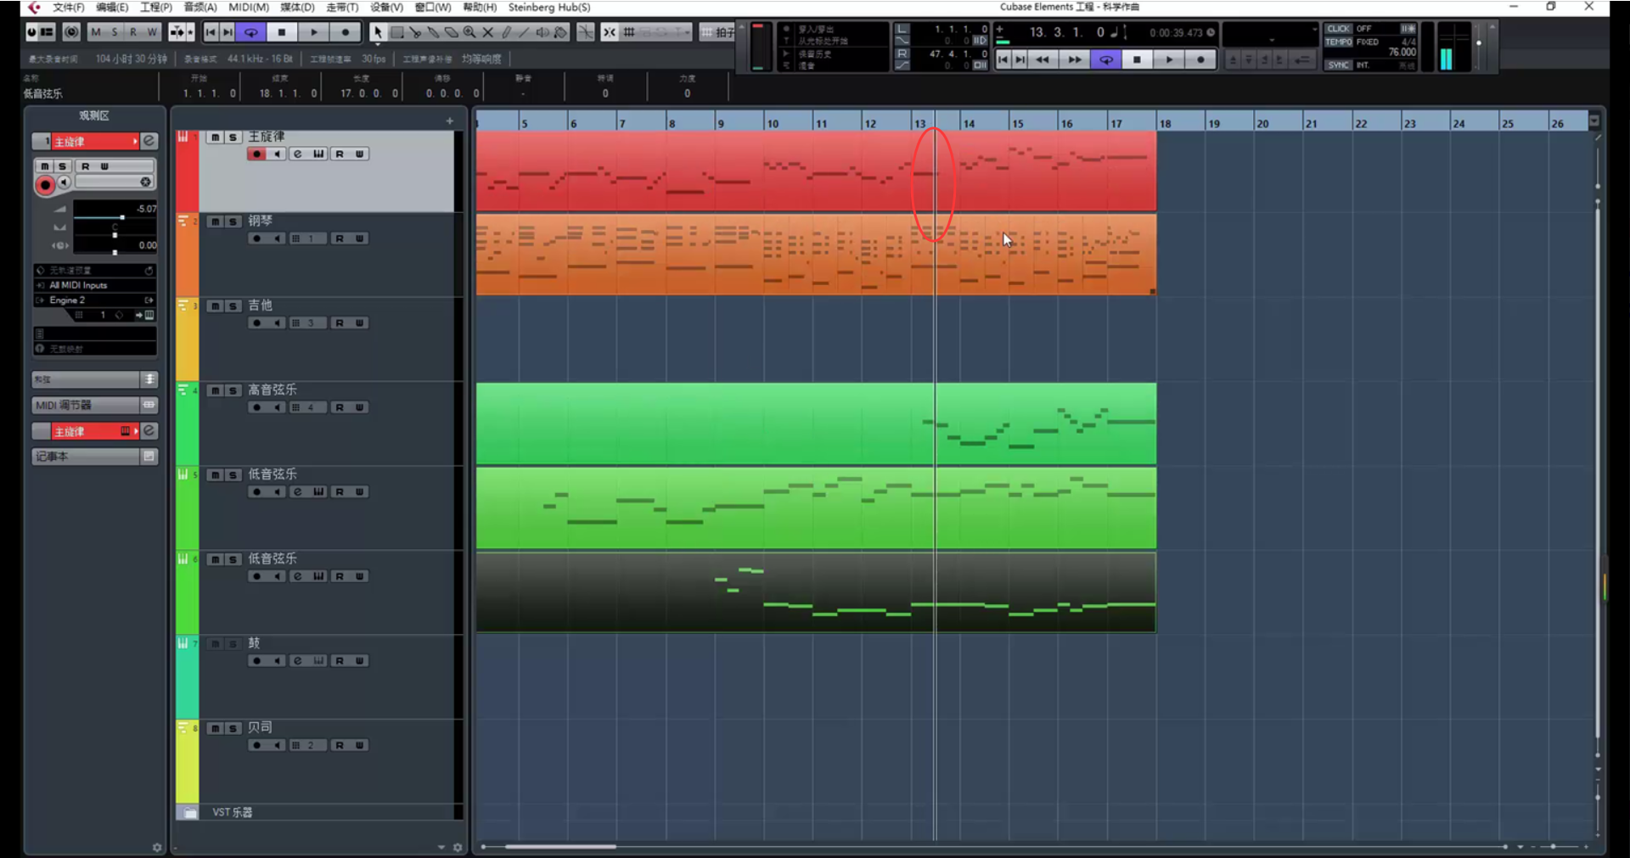Rewind using the transport panel button
1630x858 pixels.
1043,59
